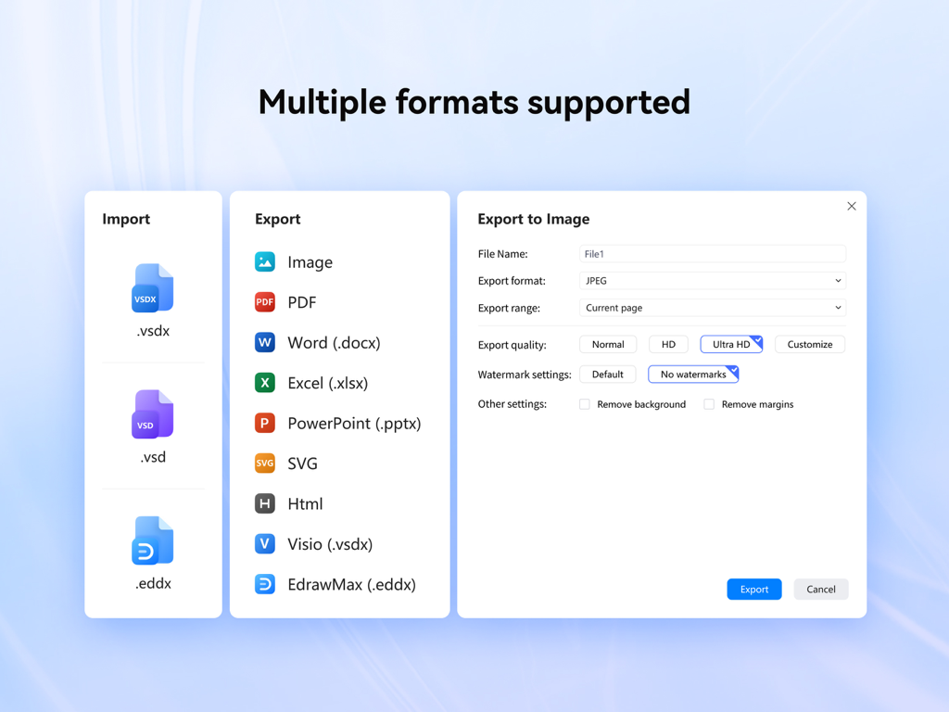
Task: Click the Cancel button
Action: point(820,589)
